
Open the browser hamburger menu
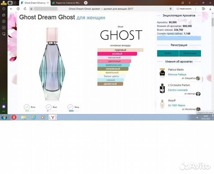pyautogui.click(x=190, y=3)
